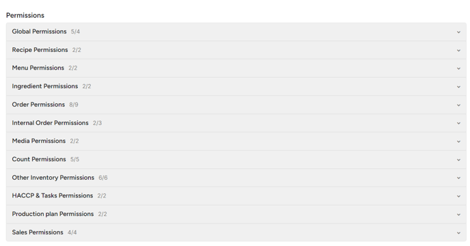The image size is (470, 246).
Task: Click Internal Order Permissions 2/3 count
Action: pos(97,123)
